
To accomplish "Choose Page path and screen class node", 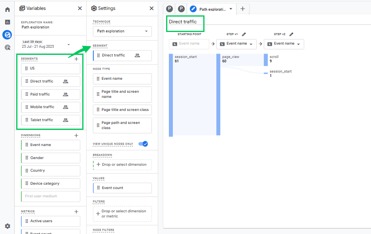I will [x=122, y=125].
